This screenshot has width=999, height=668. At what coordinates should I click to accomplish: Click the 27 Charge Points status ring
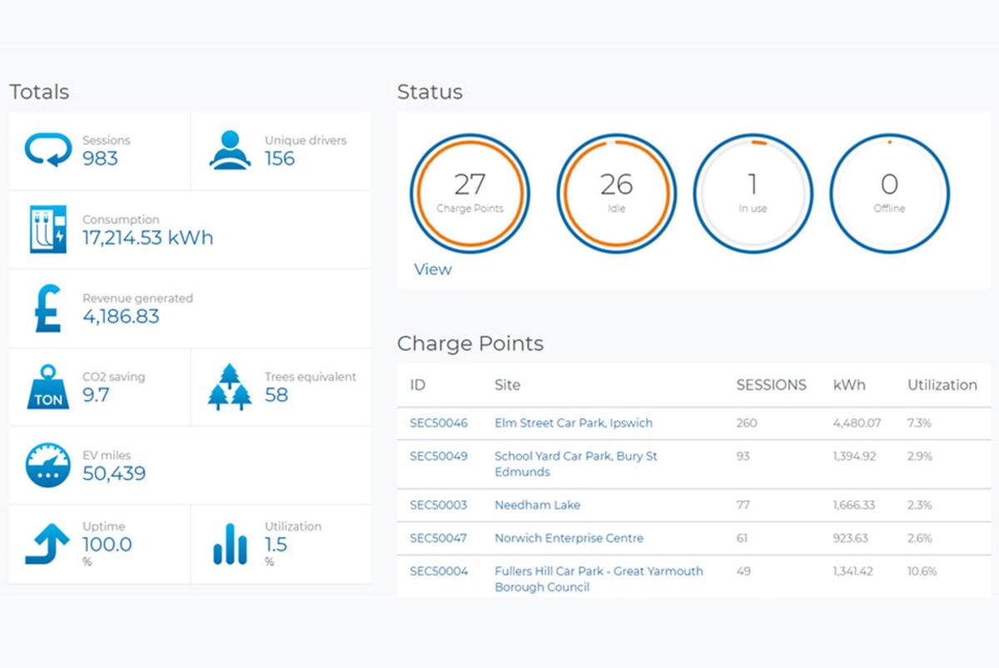pos(470,193)
